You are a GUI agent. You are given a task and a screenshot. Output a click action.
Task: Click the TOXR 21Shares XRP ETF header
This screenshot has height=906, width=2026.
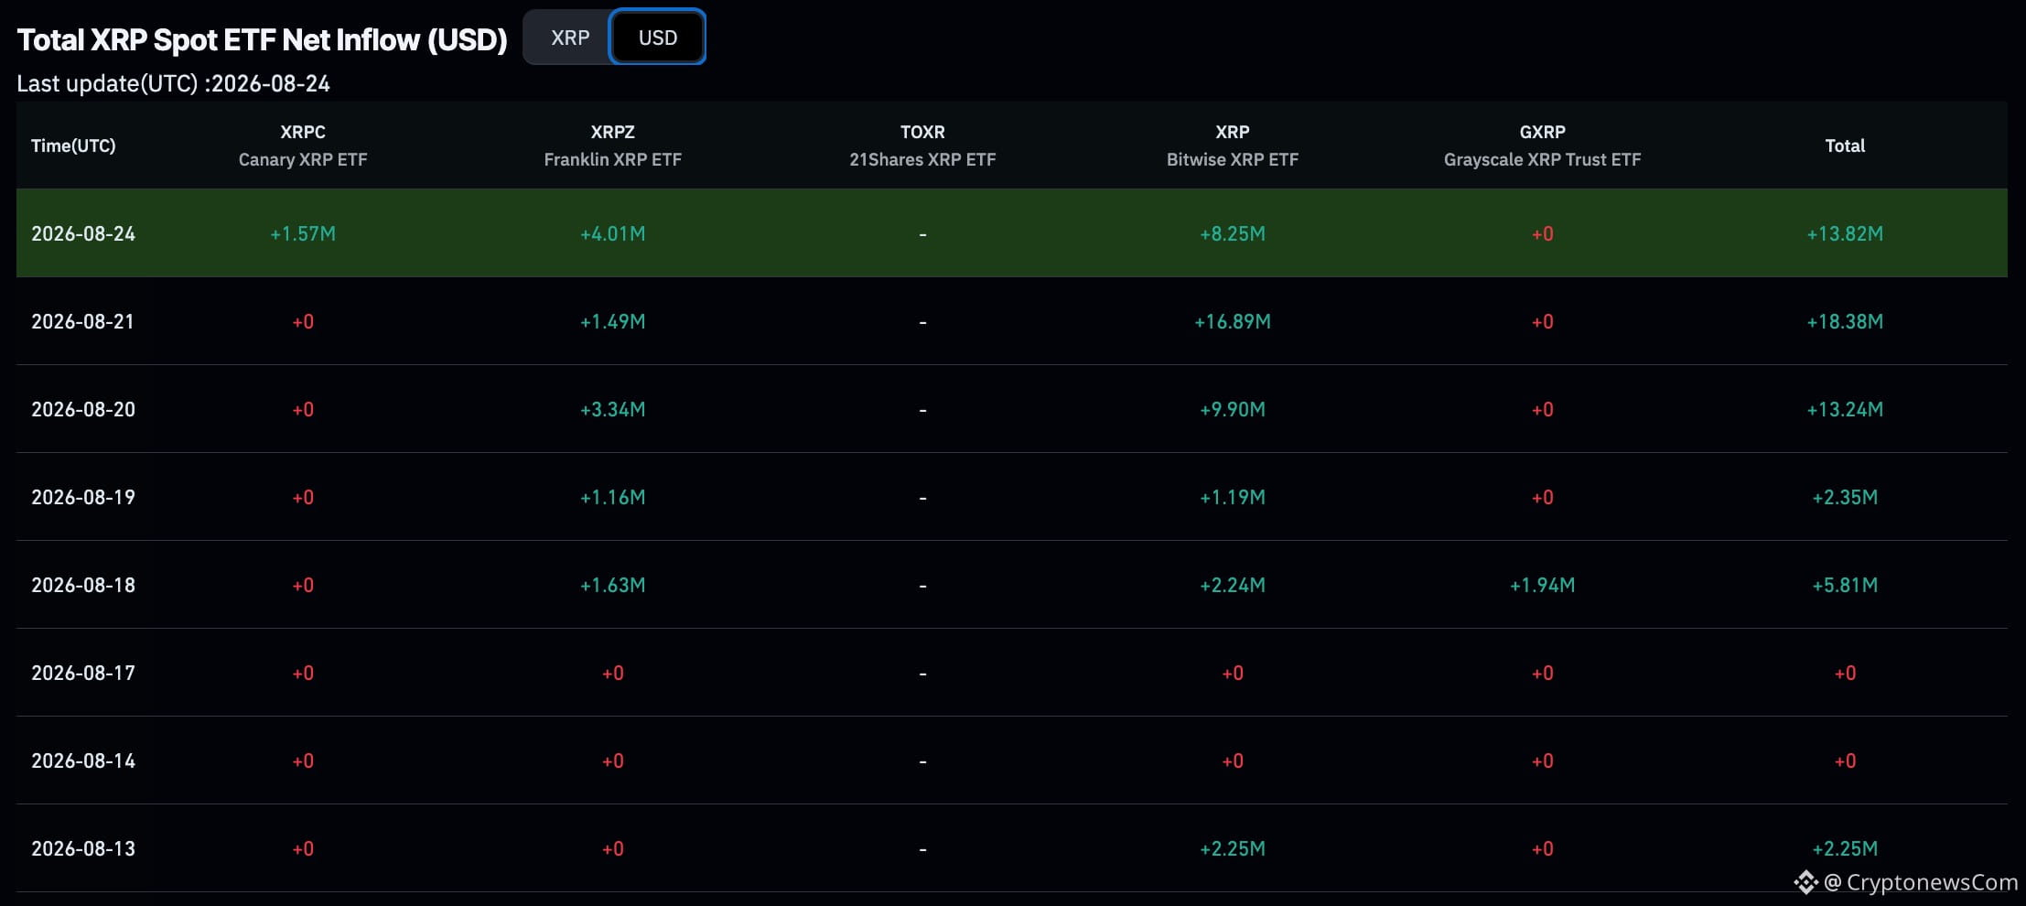tap(922, 146)
